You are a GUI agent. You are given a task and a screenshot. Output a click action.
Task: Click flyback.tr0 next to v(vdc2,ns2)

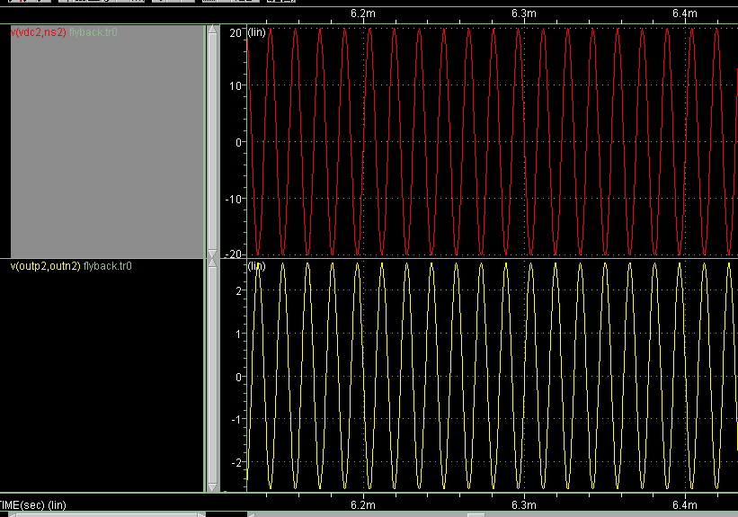tap(93, 32)
